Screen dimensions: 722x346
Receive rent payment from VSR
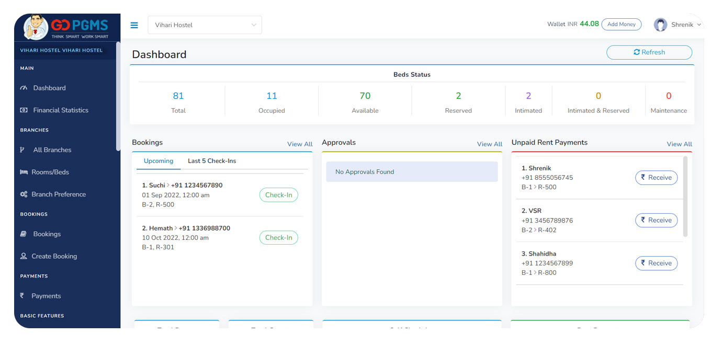[656, 221]
